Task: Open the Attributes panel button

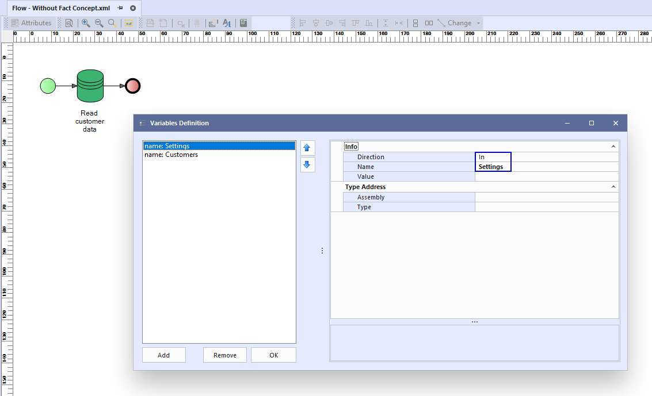Action: [32, 23]
